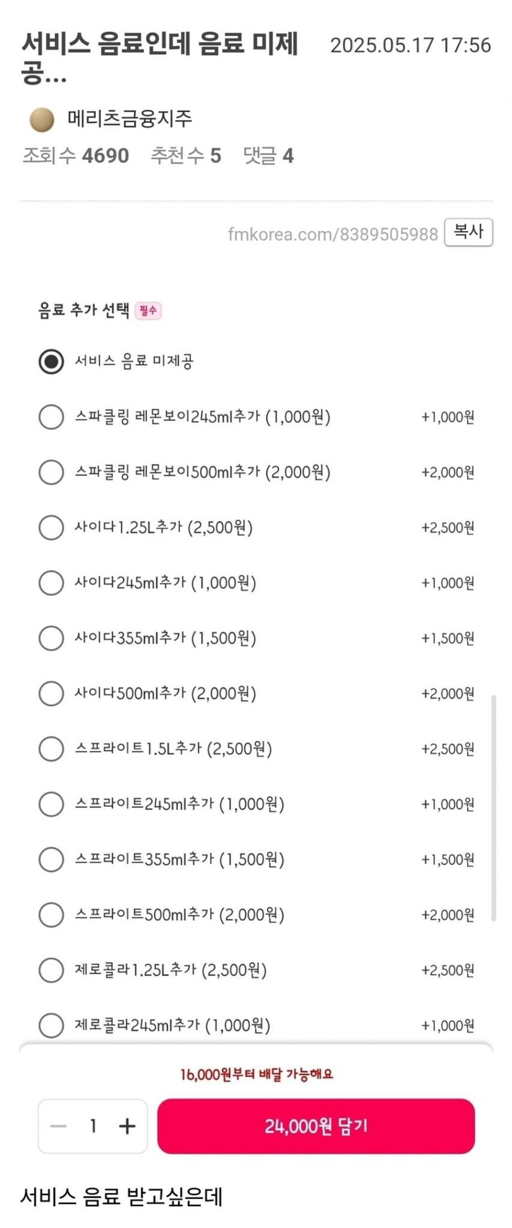Choose 사이다500ml추가 option
This screenshot has width=512, height=1228.
click(52, 693)
